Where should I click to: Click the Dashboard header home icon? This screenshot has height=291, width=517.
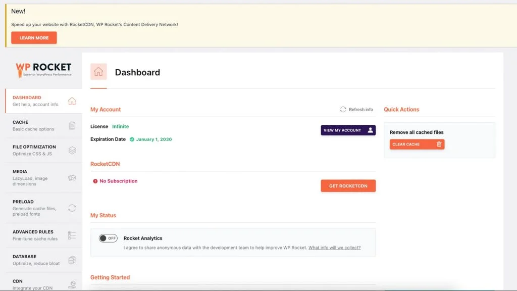point(98,72)
